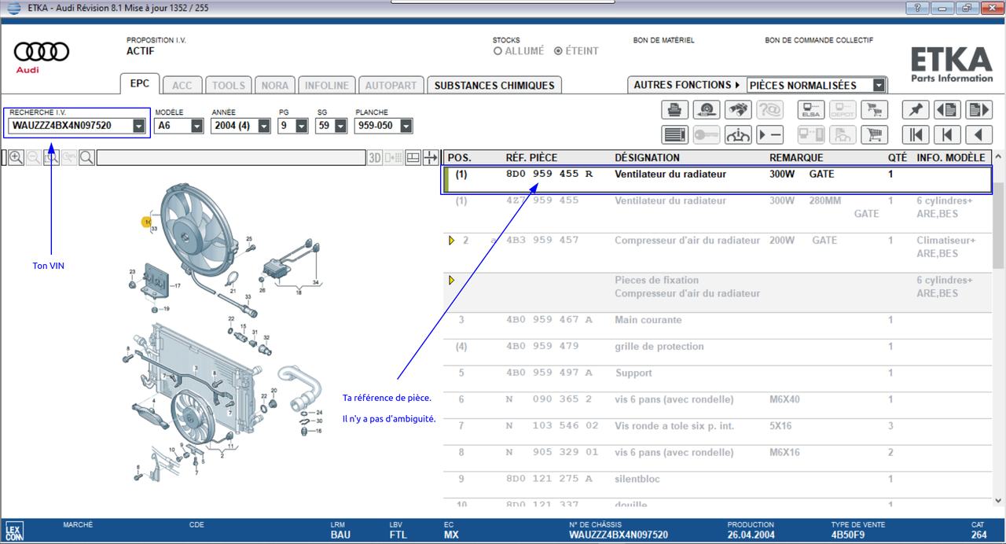Switch to the EPC tab
The height and width of the screenshot is (544, 1006).
click(139, 84)
